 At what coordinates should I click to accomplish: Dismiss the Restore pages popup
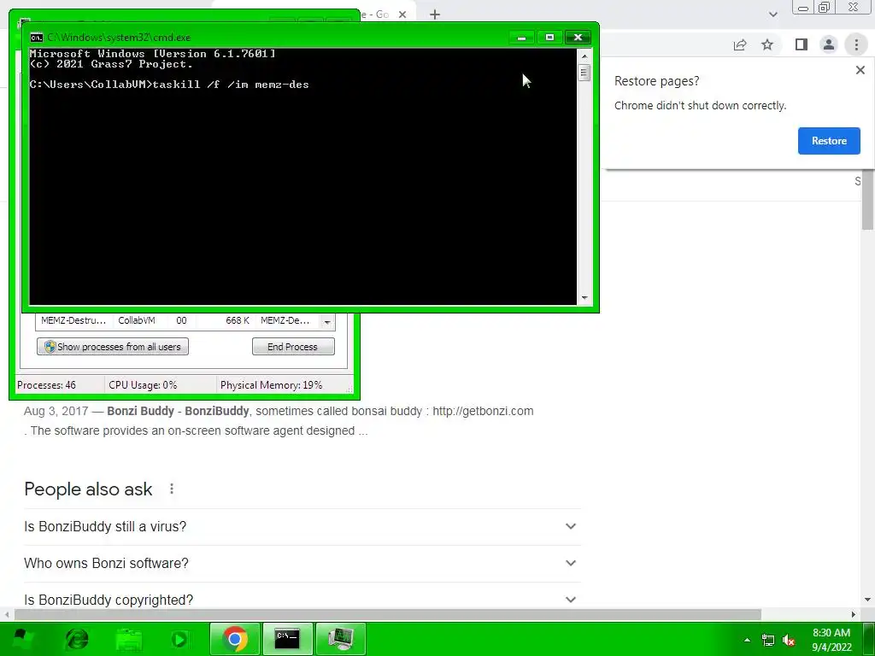860,70
